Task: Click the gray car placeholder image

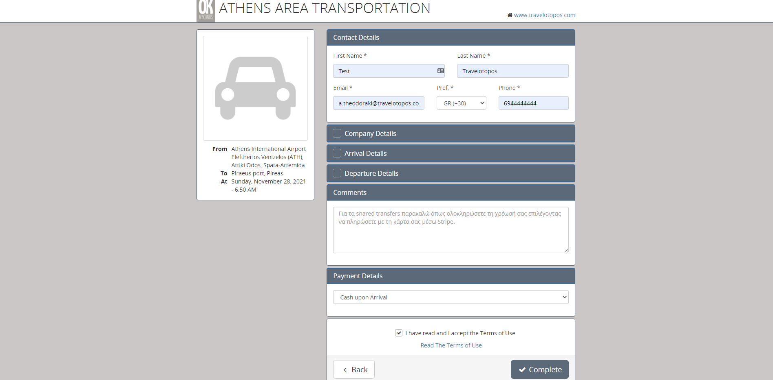Action: coord(255,88)
